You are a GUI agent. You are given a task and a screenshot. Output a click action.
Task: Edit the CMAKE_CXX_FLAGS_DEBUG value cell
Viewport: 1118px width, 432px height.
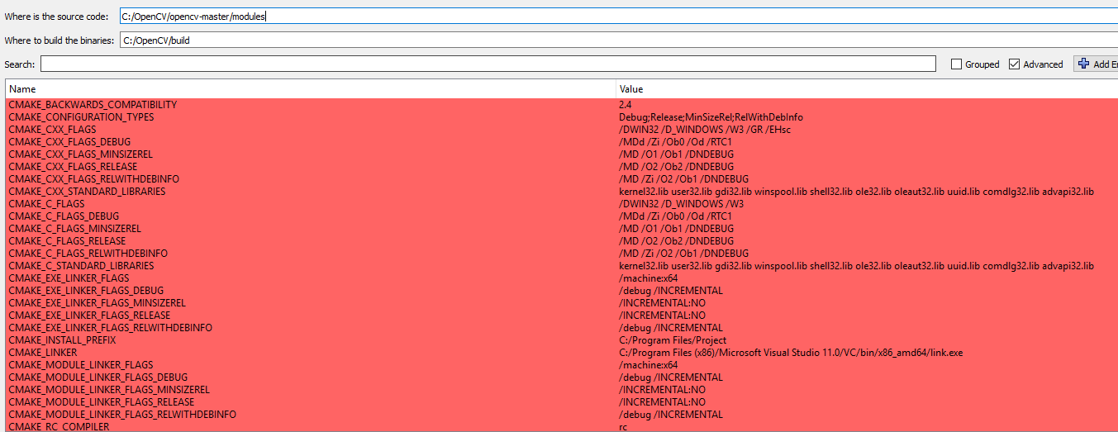pyautogui.click(x=867, y=142)
